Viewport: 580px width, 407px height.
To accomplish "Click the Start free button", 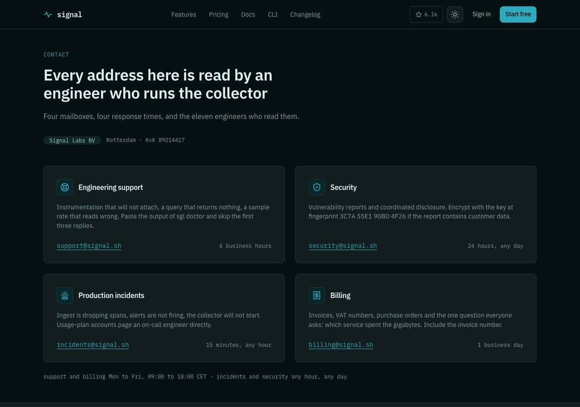I will point(518,14).
